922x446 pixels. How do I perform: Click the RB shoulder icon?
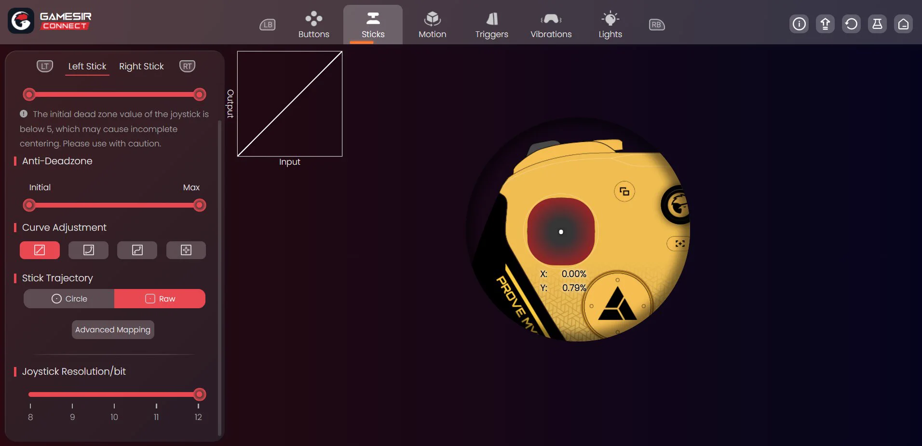(656, 25)
